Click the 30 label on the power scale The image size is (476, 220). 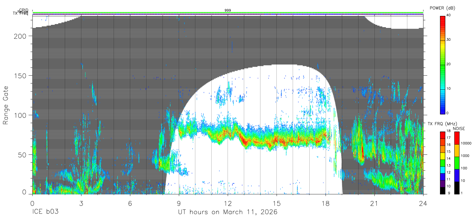coord(448,40)
